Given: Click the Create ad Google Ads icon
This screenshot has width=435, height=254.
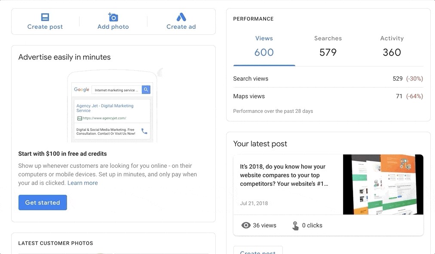Looking at the screenshot, I should [181, 17].
